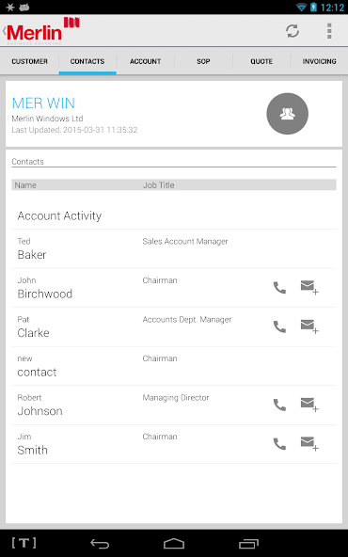Tap the Merlin Windows Ltd company name
The width and height of the screenshot is (348, 557).
click(x=47, y=119)
